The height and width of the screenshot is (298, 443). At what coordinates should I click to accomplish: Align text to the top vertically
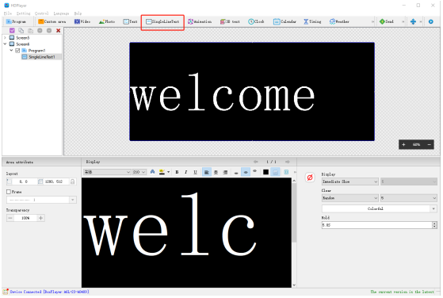pyautogui.click(x=255, y=171)
